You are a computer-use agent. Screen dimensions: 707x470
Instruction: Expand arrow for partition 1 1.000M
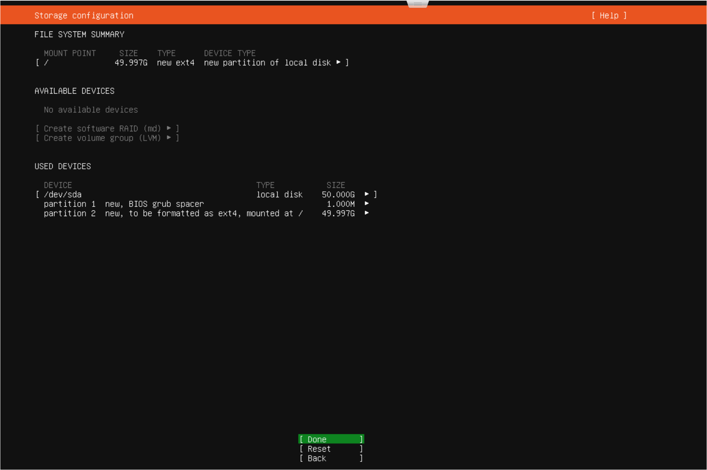366,204
